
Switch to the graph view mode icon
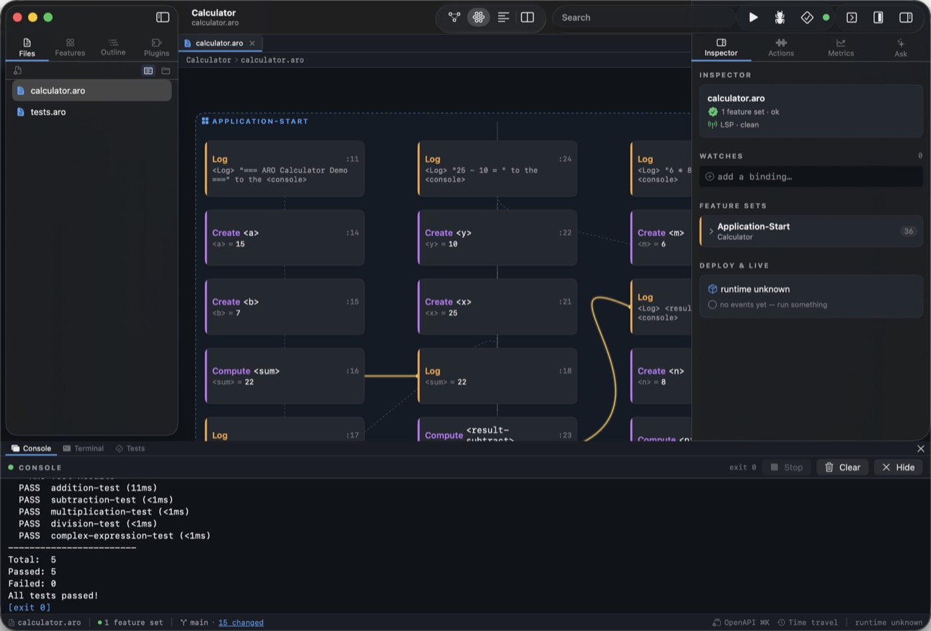(454, 17)
